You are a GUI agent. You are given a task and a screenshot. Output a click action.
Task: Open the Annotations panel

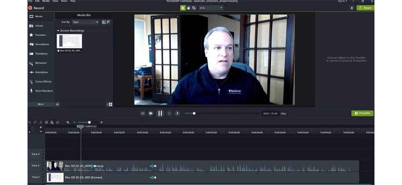[41, 44]
